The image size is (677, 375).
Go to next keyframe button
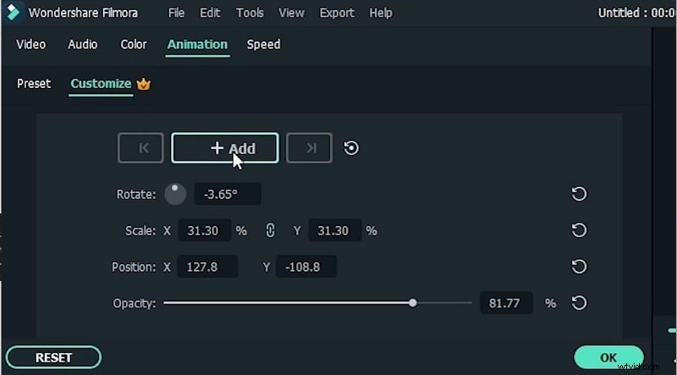[309, 148]
